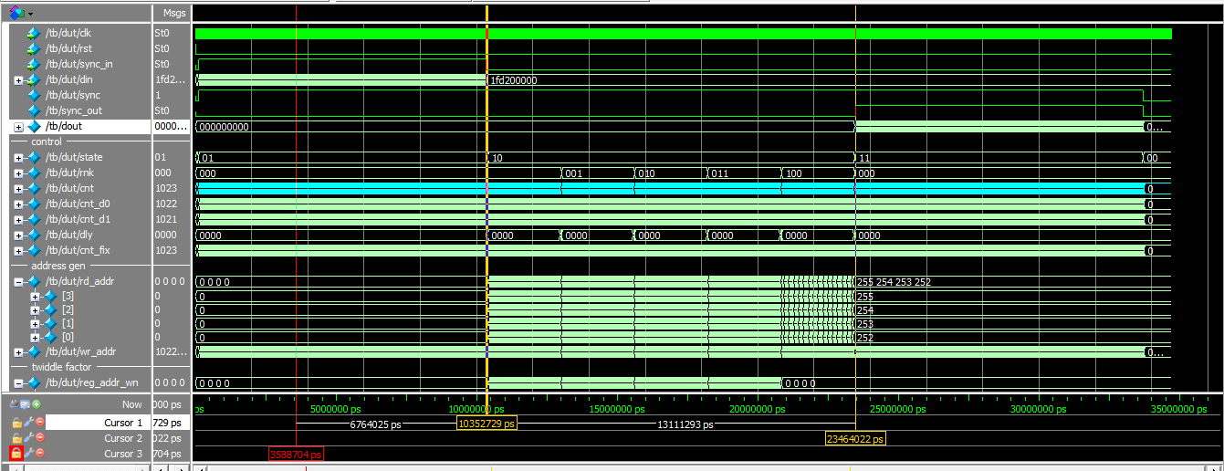Click the 6764025 ps delta measurement

[376, 424]
